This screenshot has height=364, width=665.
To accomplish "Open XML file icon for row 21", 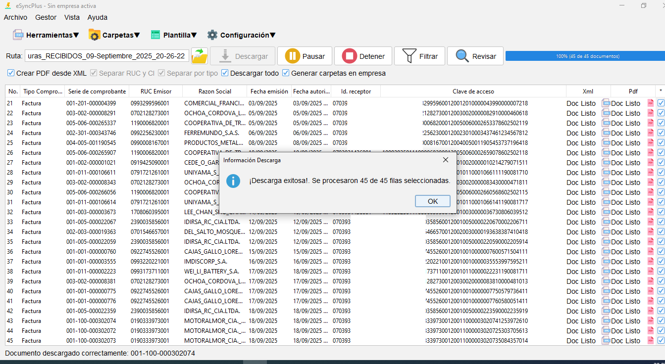I will 606,103.
